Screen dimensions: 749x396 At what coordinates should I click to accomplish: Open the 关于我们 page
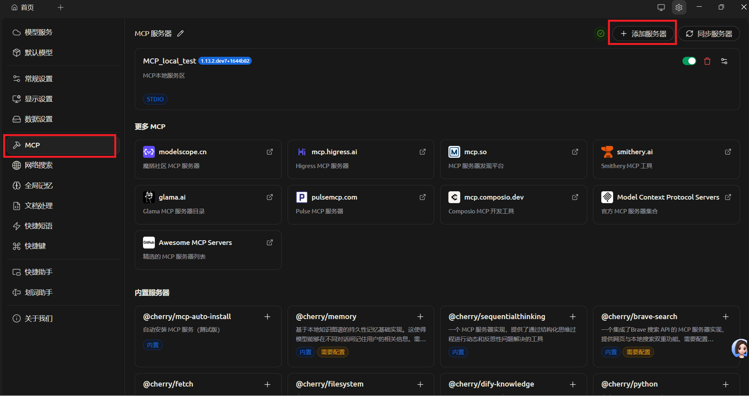[63, 318]
